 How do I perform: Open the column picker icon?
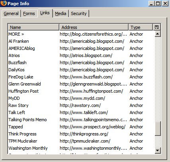tap(157, 27)
